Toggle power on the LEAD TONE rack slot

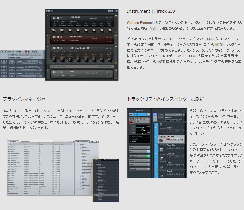point(54,18)
